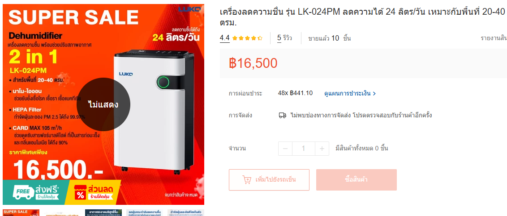Select the SUPER SALE thumbnail image

21,212
